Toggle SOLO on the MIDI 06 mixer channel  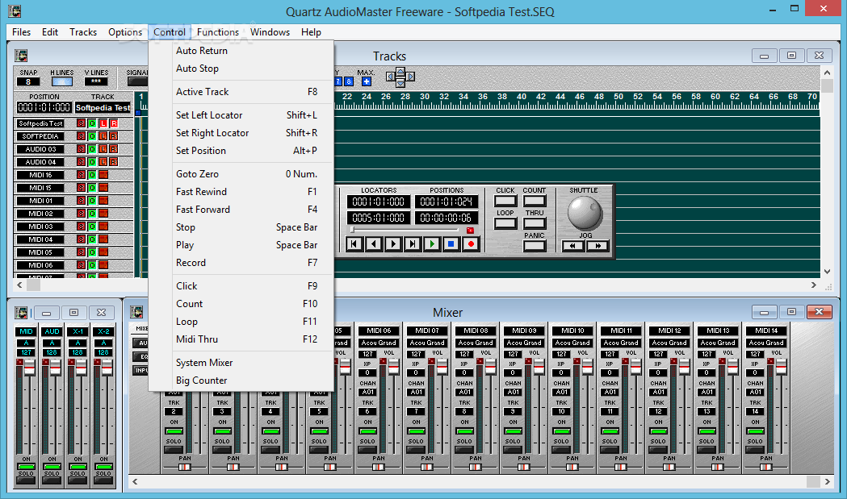pos(367,451)
